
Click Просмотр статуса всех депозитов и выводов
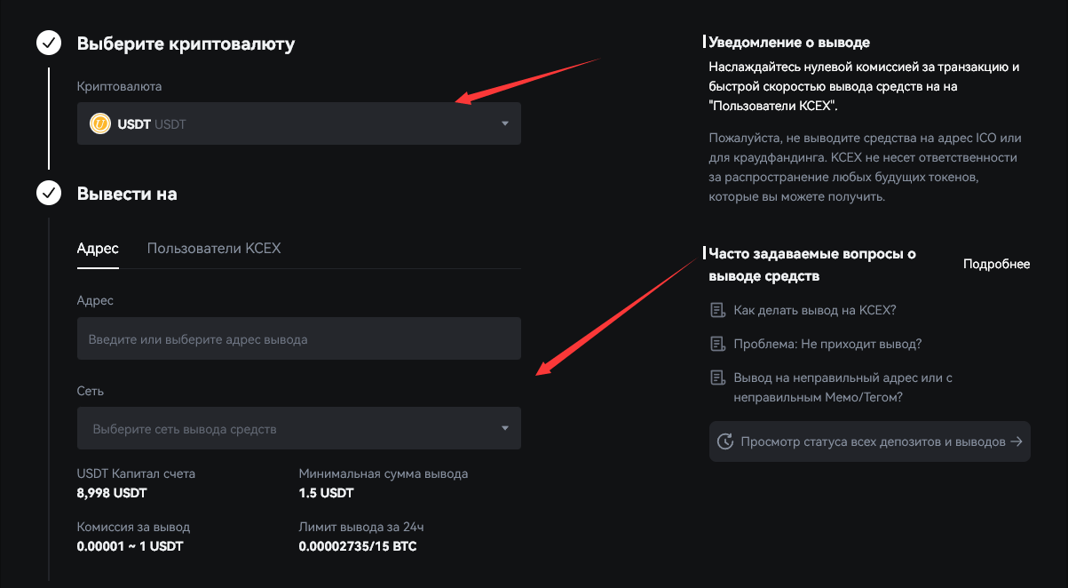coord(872,441)
